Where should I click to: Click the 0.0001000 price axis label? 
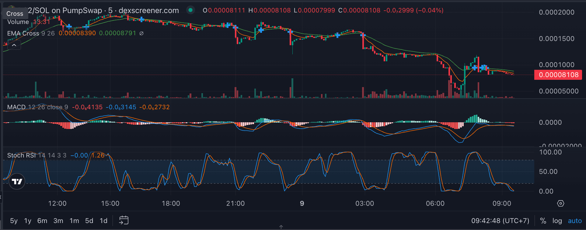point(556,65)
